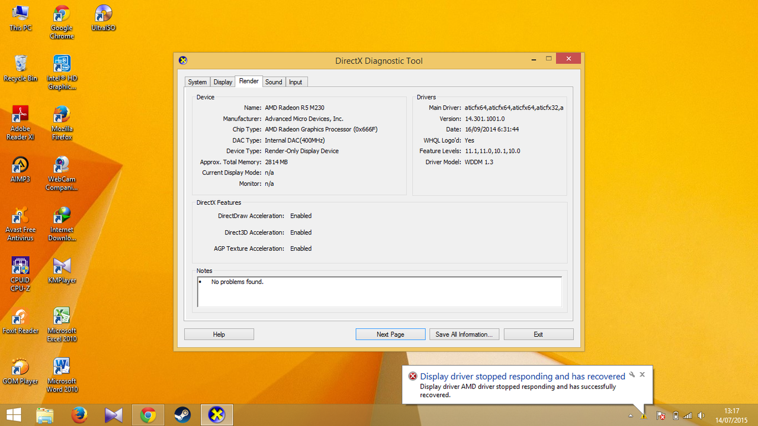
Task: Open Intel HD Graphics desktop shortcut
Action: [62, 73]
